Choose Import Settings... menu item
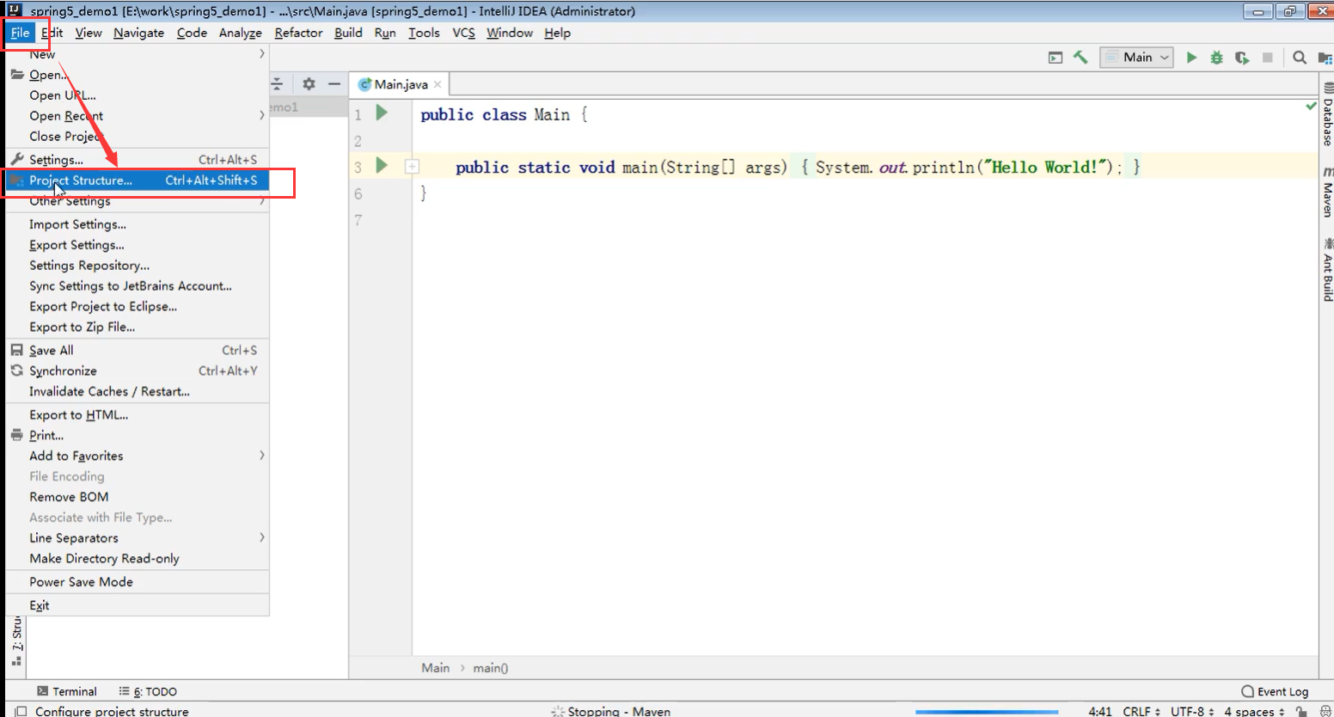 [x=138, y=224]
